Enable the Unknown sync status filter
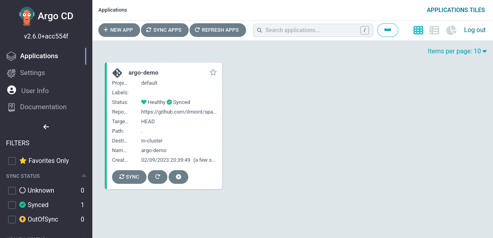The width and height of the screenshot is (493, 238). [x=12, y=191]
